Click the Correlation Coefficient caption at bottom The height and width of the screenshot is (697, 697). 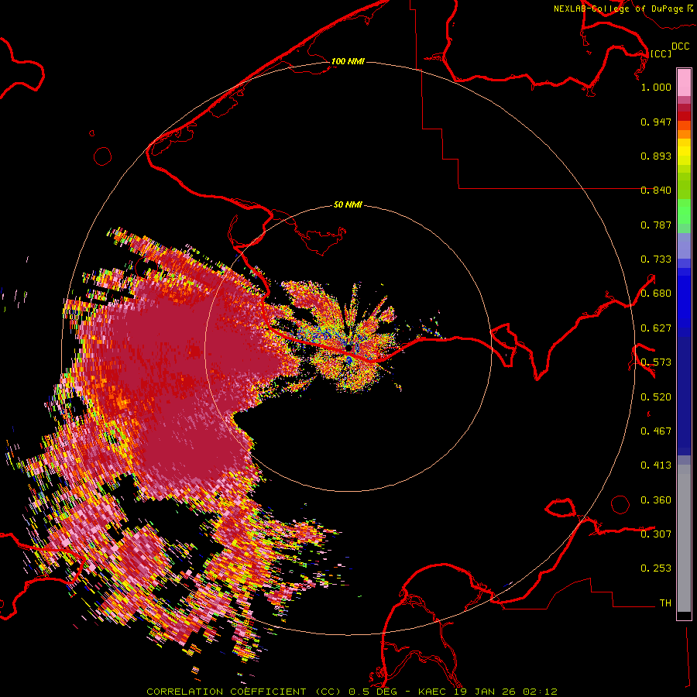352,692
